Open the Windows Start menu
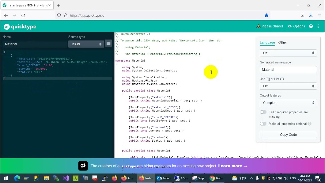Viewport: 325px width, 183px height. [6, 178]
